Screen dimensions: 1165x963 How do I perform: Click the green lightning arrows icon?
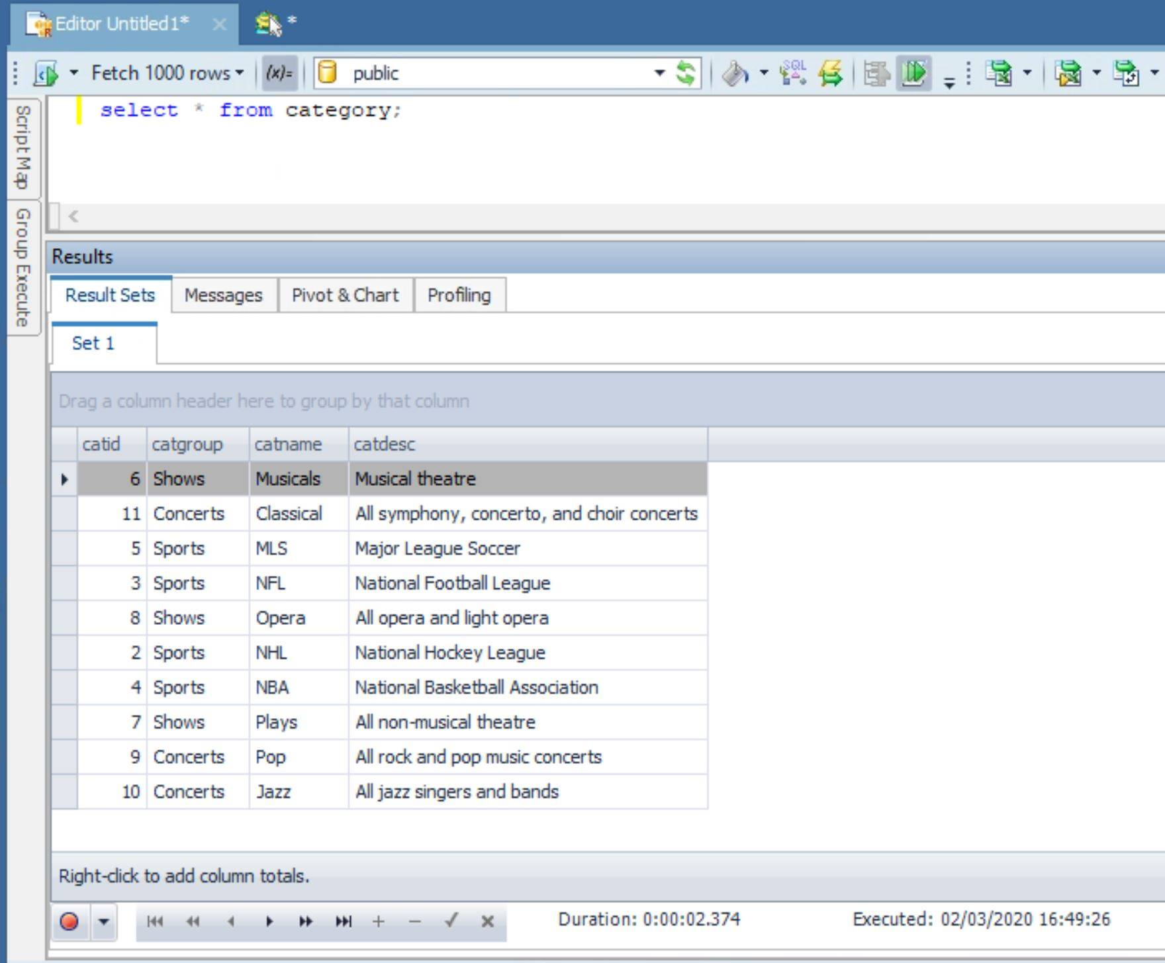pos(830,73)
